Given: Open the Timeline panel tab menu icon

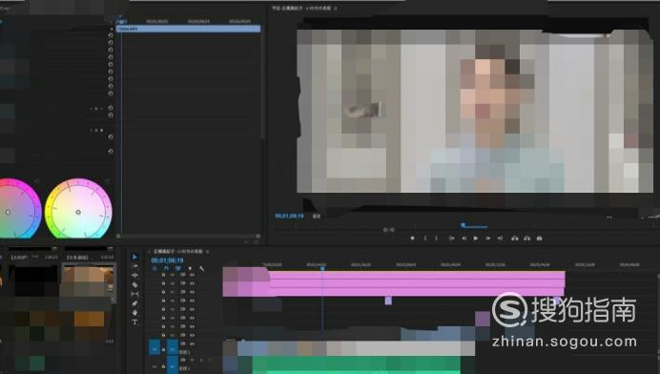Looking at the screenshot, I should click(208, 252).
